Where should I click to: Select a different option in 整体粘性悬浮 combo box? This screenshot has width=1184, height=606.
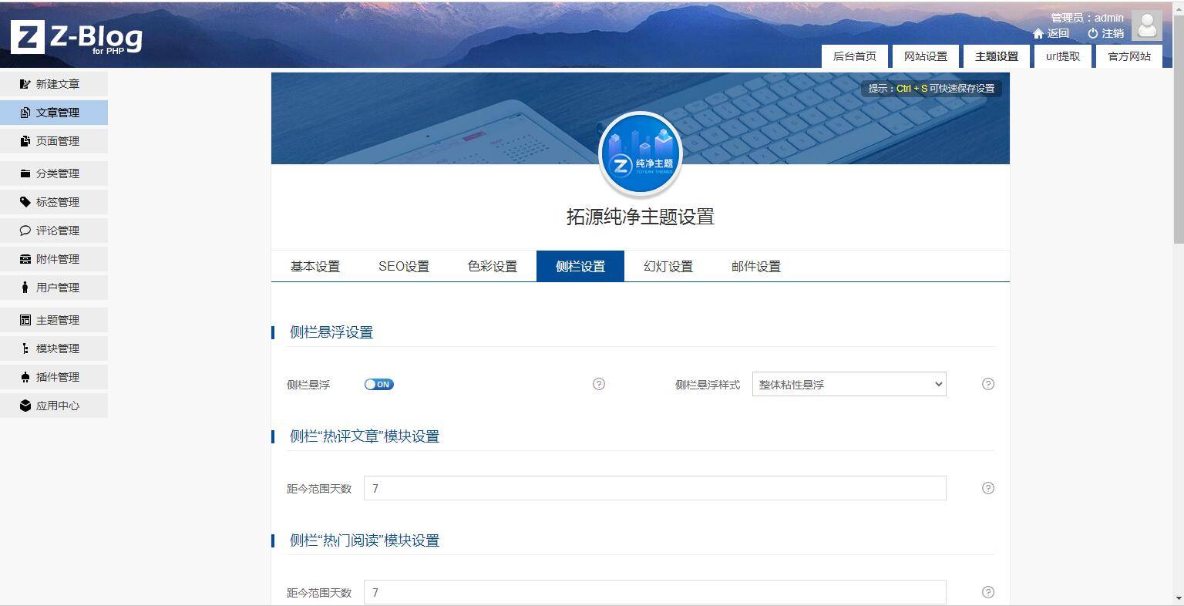pos(848,384)
